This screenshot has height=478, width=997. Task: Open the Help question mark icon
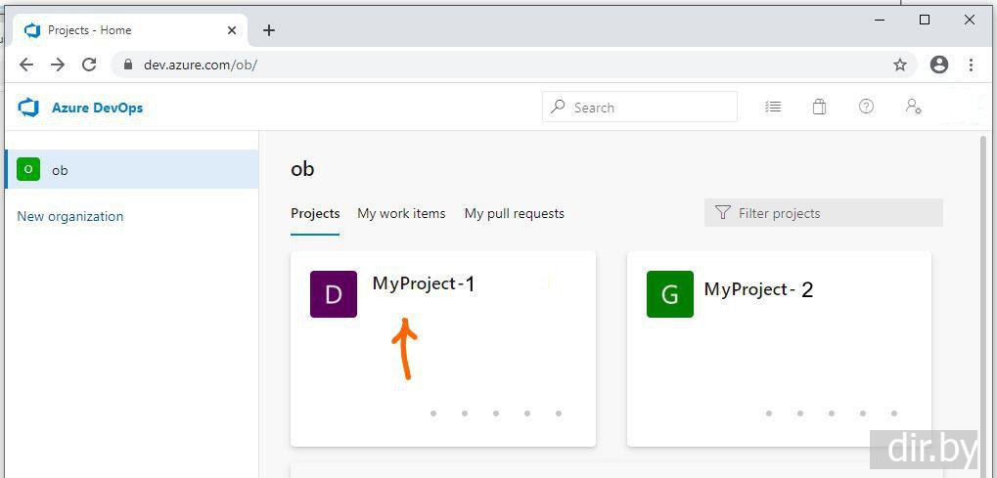click(x=866, y=108)
